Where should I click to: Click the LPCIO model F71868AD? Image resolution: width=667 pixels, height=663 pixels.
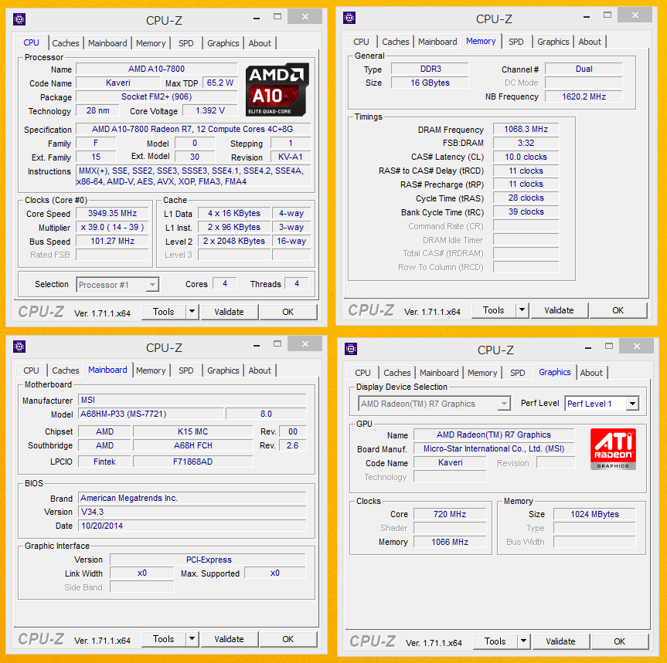tap(193, 462)
